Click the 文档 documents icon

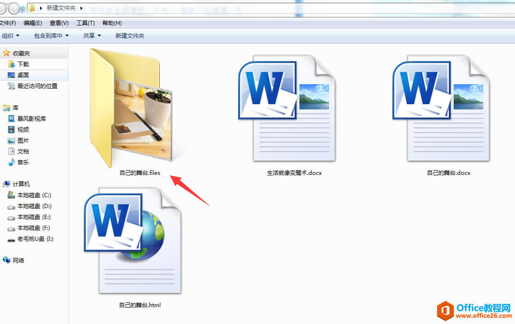tap(11, 151)
